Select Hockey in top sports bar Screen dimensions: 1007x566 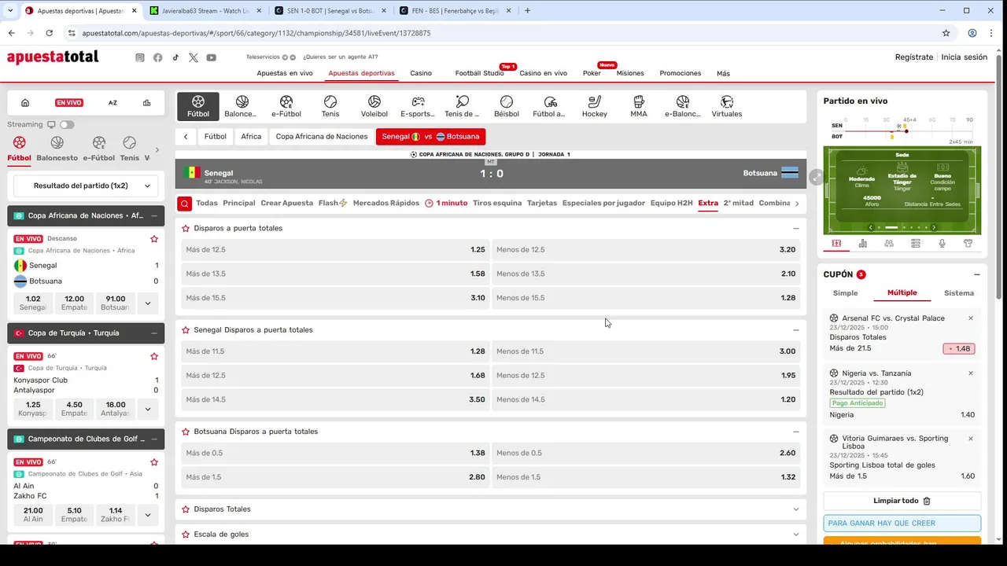(x=595, y=106)
